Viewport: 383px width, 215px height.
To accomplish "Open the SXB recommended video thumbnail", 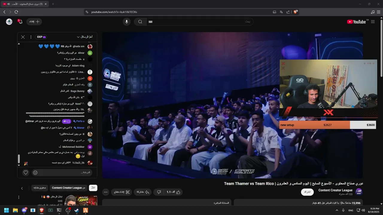I will click(81, 200).
